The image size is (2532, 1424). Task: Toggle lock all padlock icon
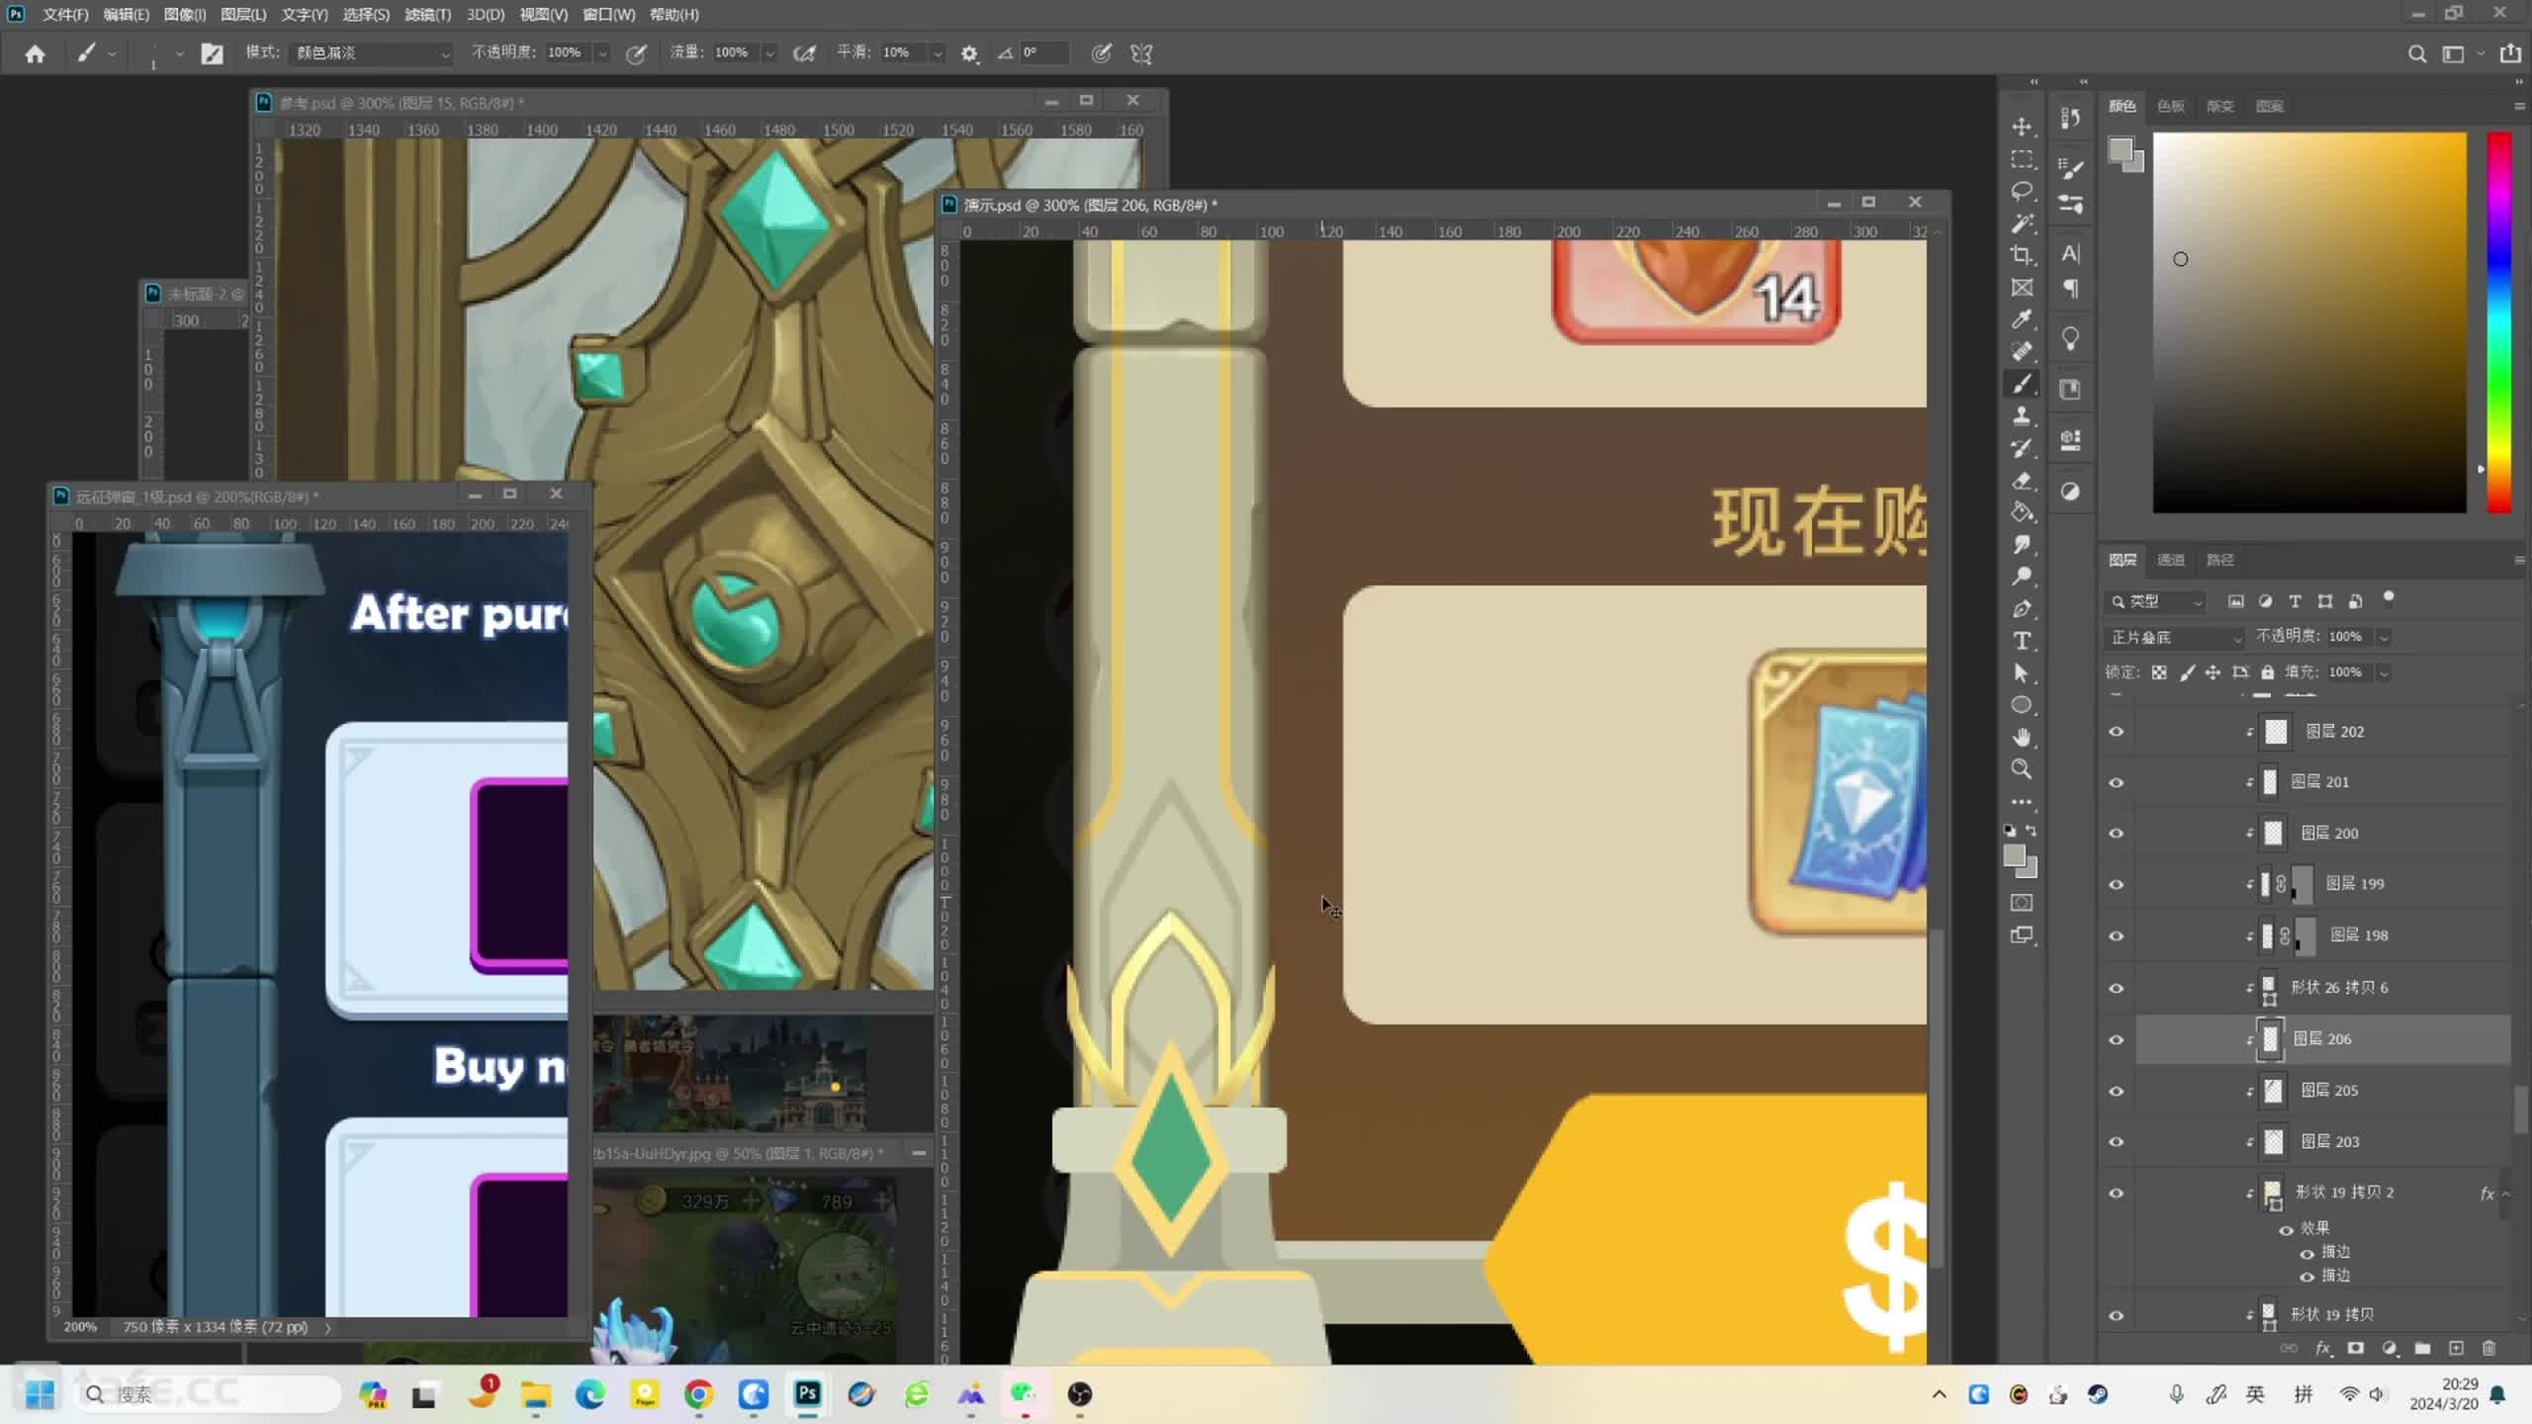click(2268, 672)
